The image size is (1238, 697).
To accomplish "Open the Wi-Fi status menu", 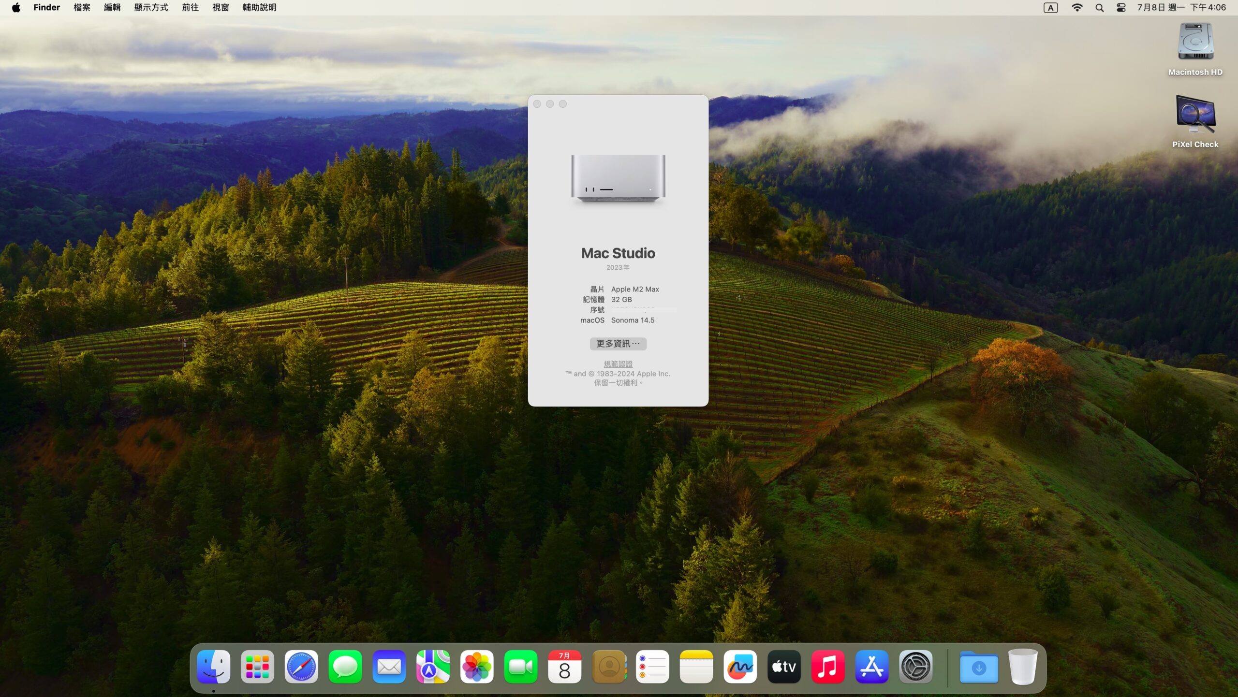I will (1077, 7).
